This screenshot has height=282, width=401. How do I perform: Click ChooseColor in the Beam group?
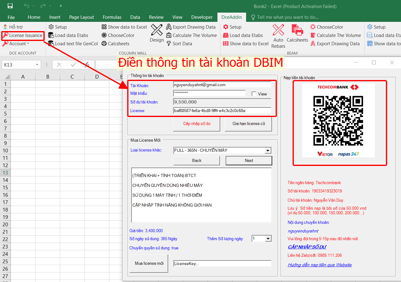tap(326, 27)
